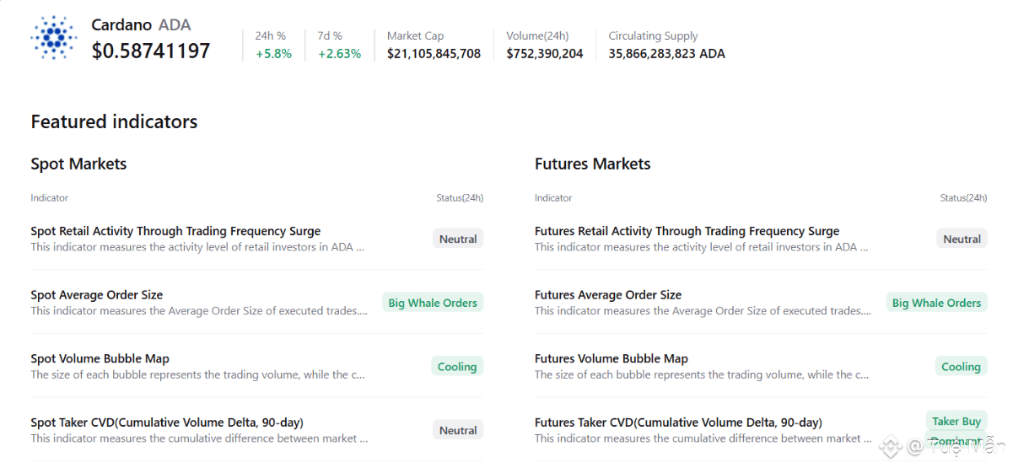Click the Neutral badge for Spot Taker CVD
1013x468 pixels.
pos(458,430)
